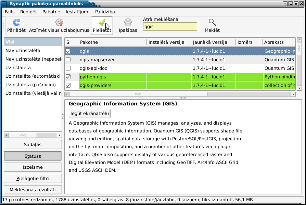The height and width of the screenshot is (205, 306).
Task: Click qgis row version 1.7.4-1~lucid1
Action: pos(209,51)
